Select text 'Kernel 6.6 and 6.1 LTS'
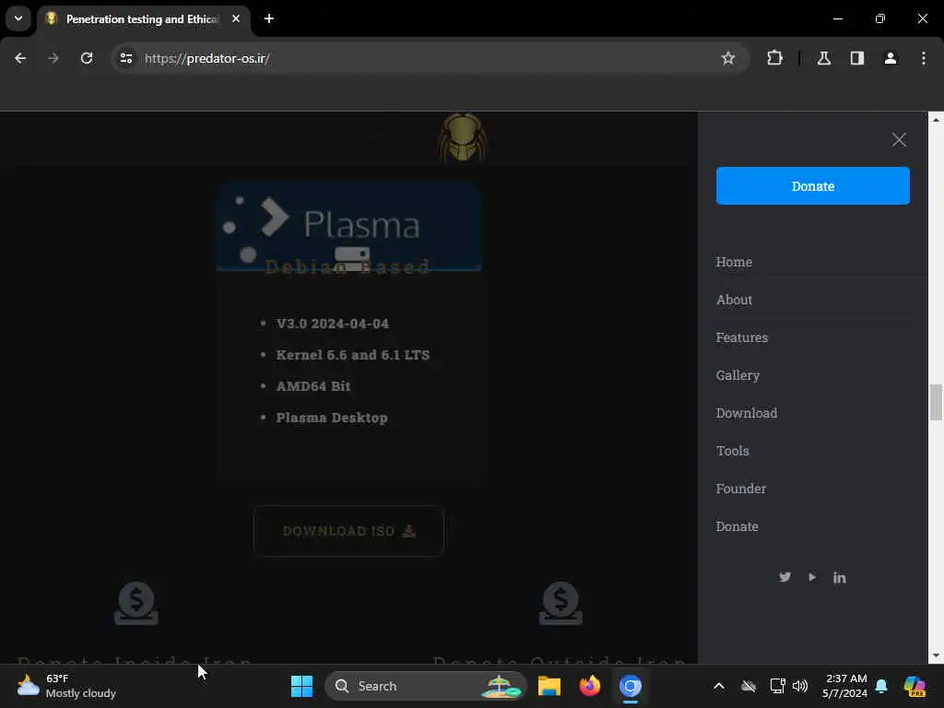 (353, 355)
